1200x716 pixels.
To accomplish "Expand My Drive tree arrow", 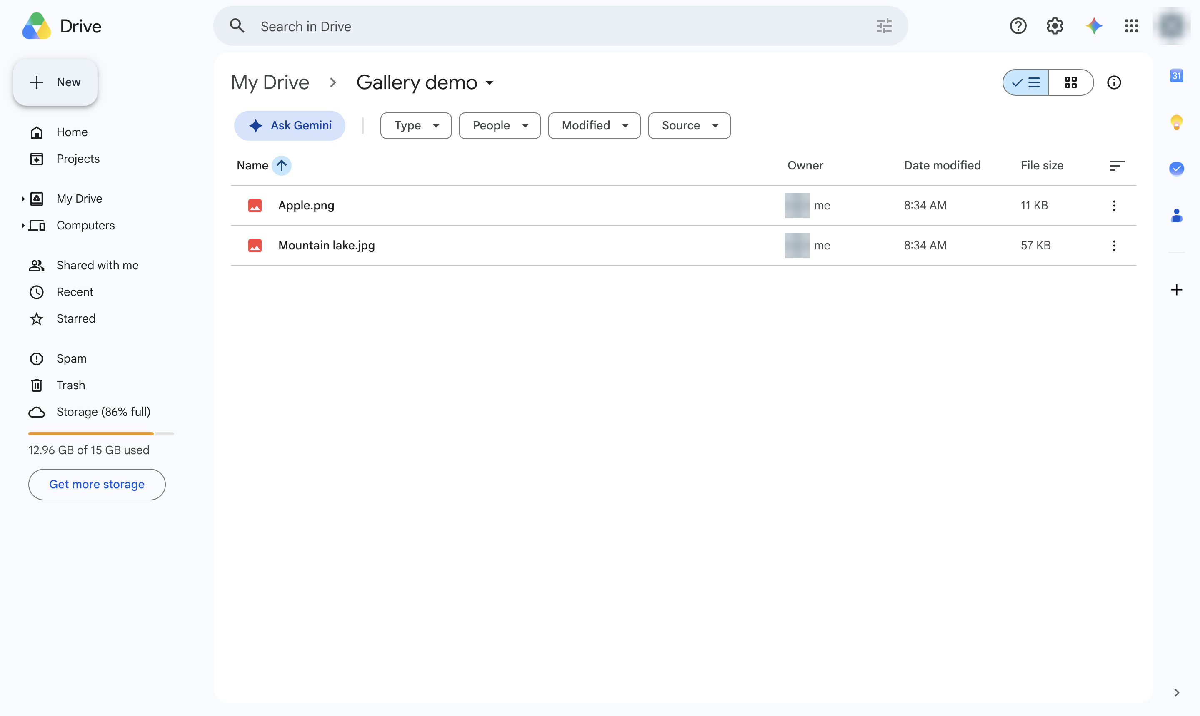I will coord(22,199).
